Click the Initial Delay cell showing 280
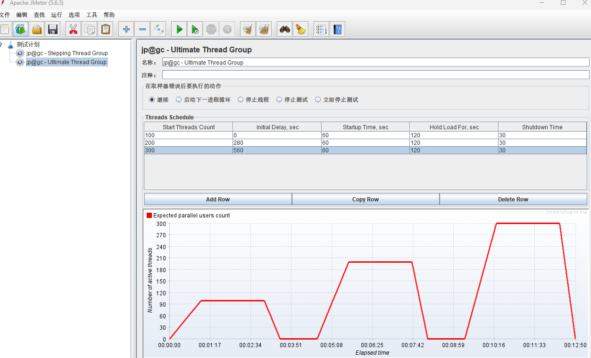The width and height of the screenshot is (591, 358). click(x=277, y=143)
